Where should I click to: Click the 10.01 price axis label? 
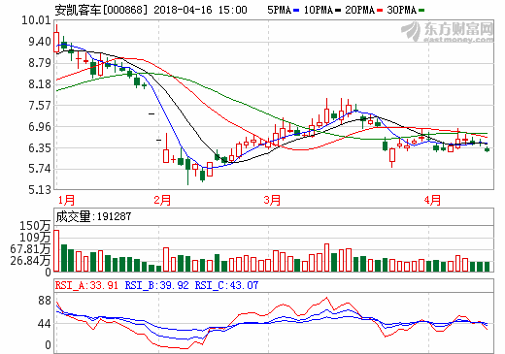click(37, 20)
